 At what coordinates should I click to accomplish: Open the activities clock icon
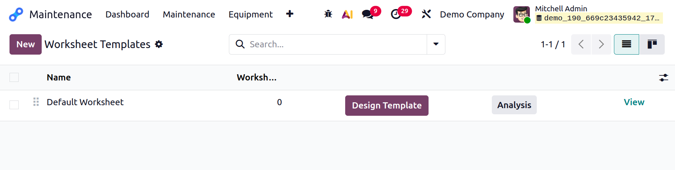click(396, 14)
